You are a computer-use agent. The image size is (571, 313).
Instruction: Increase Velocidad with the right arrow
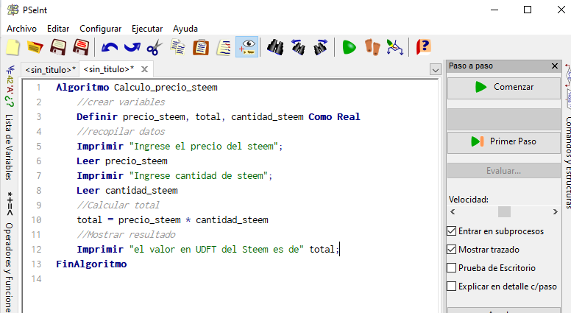(555, 211)
